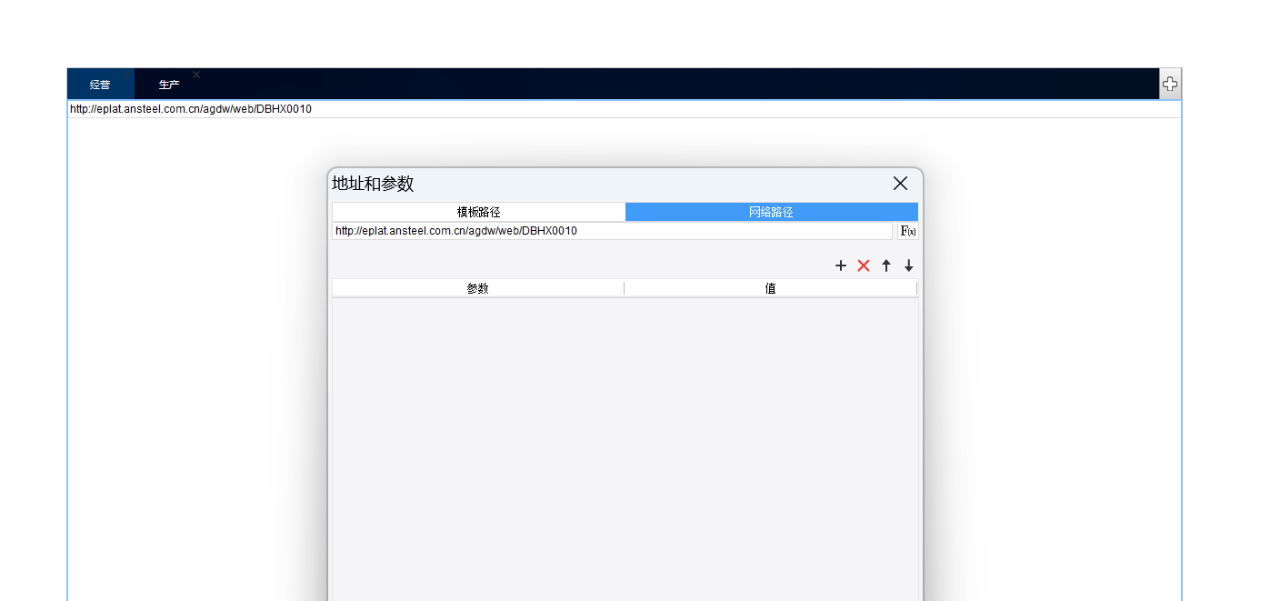Select the 网络路径 tab
Viewport: 1270px width, 601px height.
(772, 212)
